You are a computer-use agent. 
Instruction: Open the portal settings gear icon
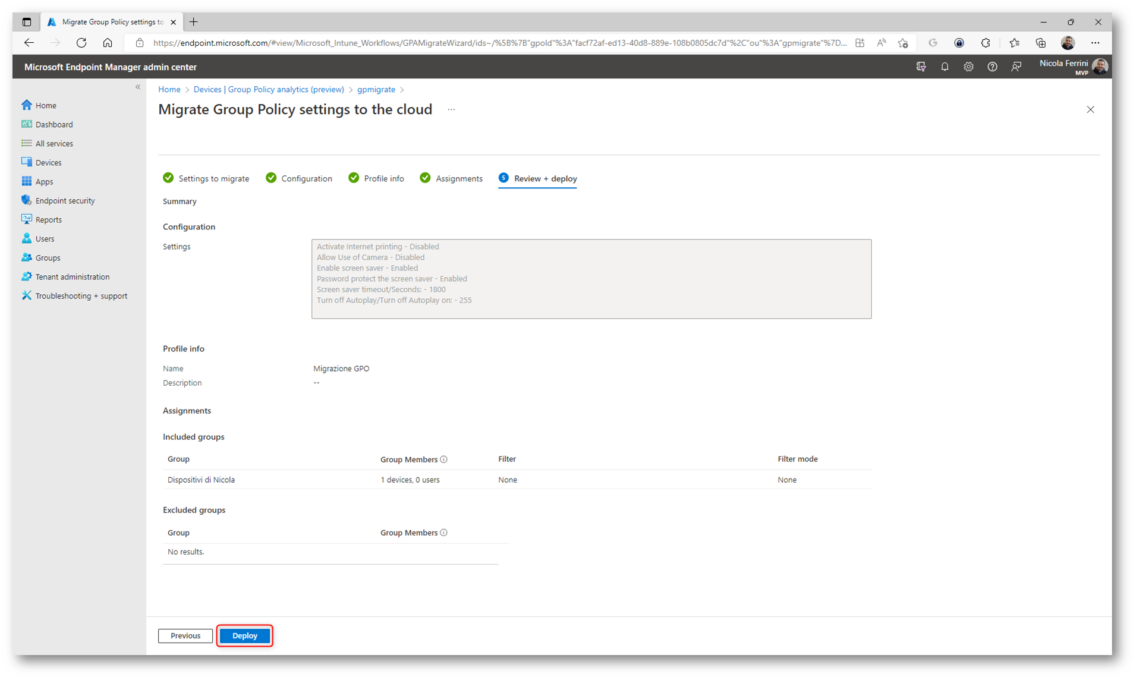(x=968, y=67)
